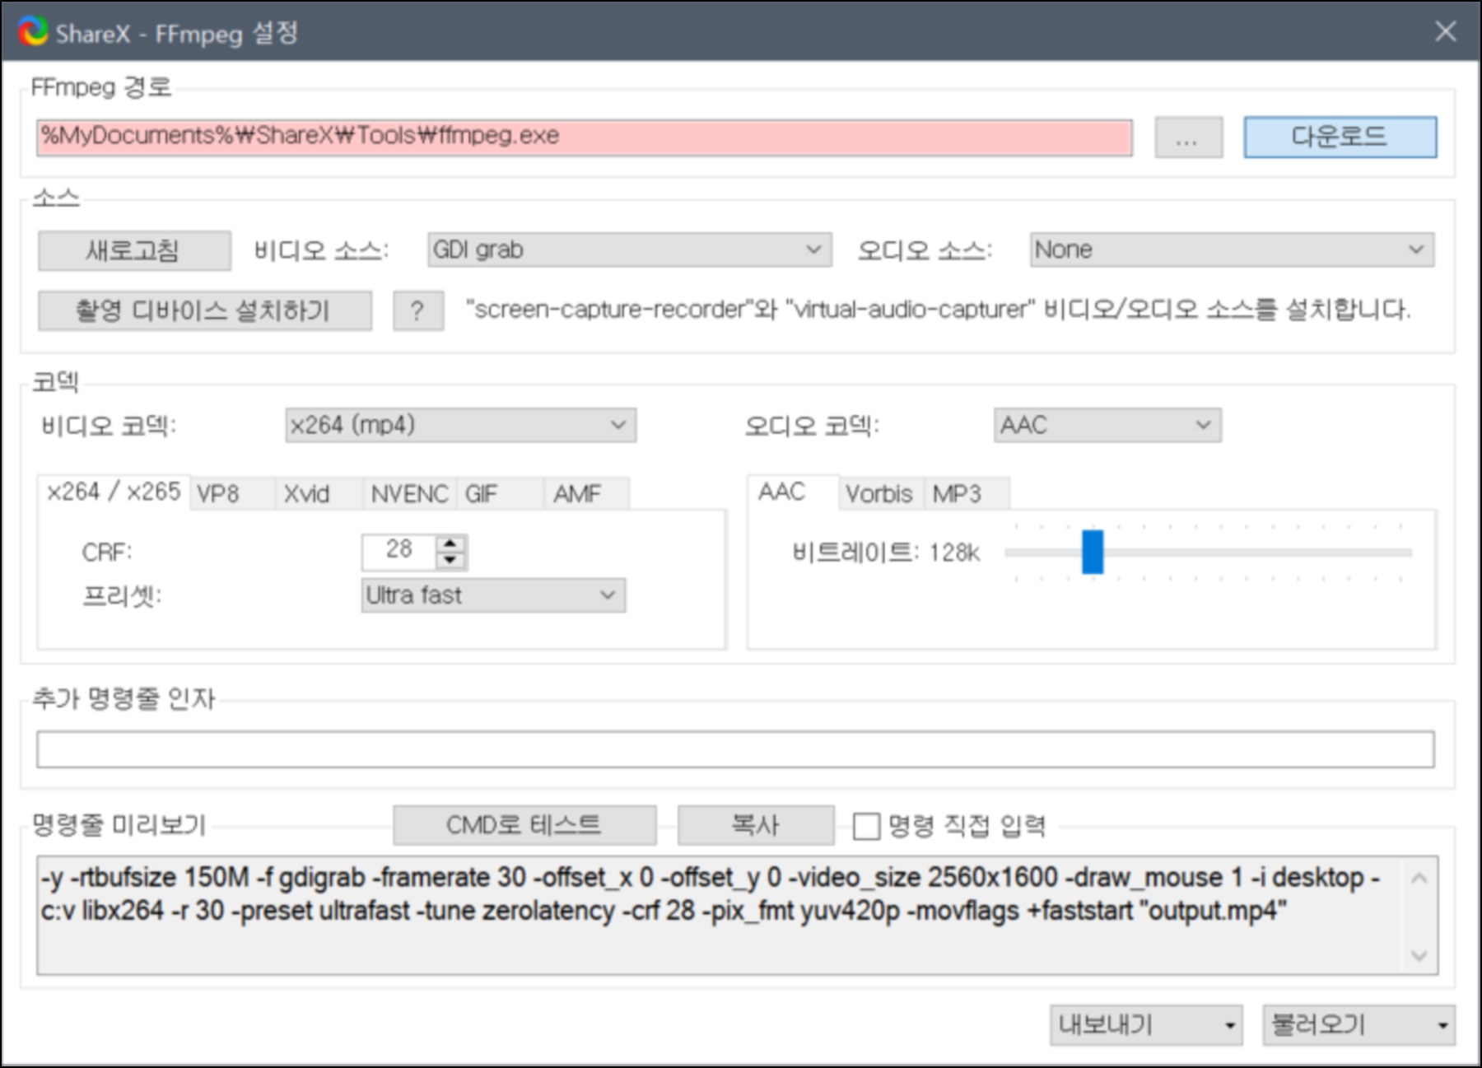Switch to the Vorbis tab
This screenshot has height=1068, width=1482.
pos(880,494)
